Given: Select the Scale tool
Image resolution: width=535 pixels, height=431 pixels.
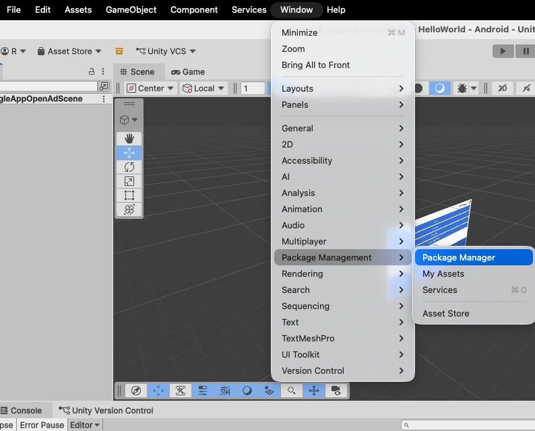Looking at the screenshot, I should (x=129, y=181).
